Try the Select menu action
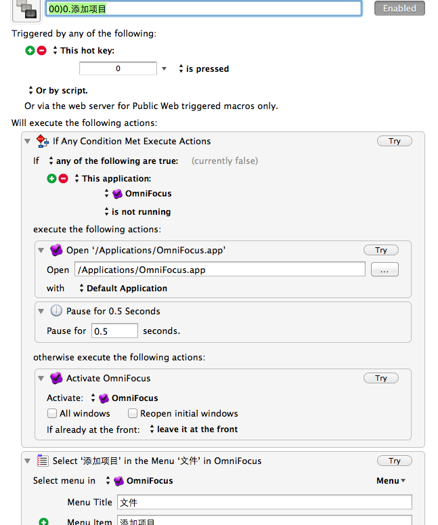This screenshot has height=525, width=438. (395, 461)
